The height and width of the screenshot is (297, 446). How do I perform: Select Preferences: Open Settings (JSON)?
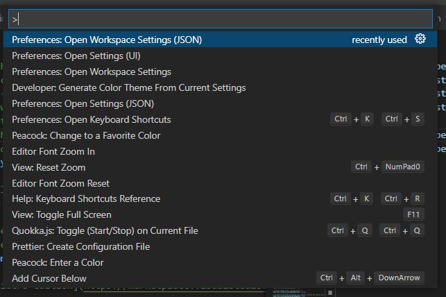pyautogui.click(x=220, y=103)
